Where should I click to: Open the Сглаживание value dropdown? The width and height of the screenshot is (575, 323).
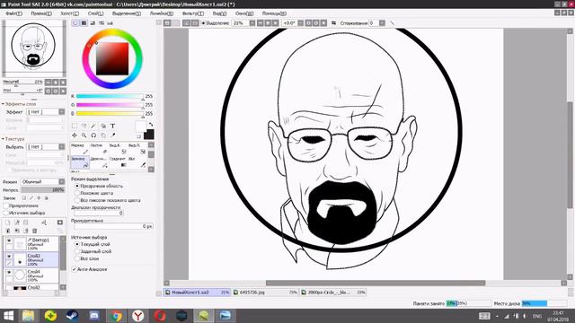[x=382, y=23]
